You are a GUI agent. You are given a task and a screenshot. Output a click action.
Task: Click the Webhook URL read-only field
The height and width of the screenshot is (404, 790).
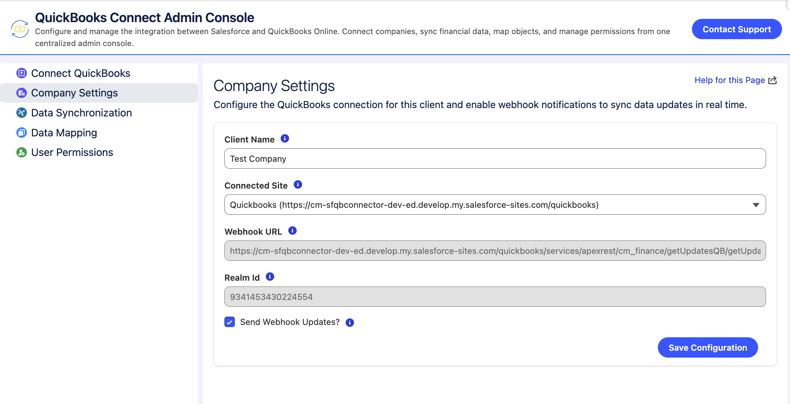click(x=495, y=251)
